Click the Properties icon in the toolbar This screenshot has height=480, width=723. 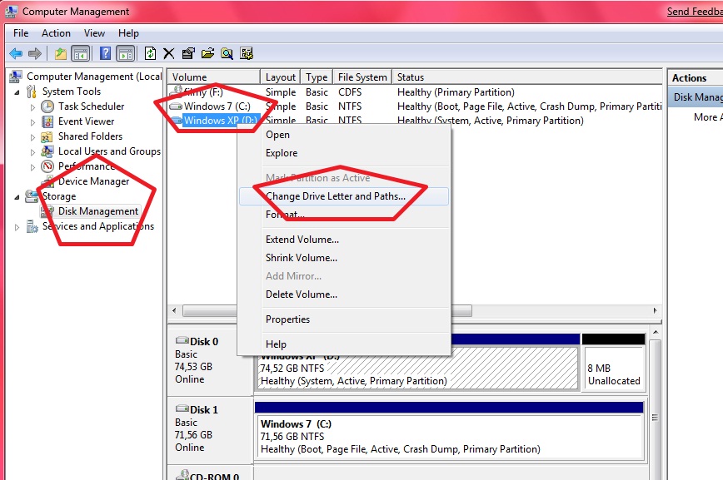pyautogui.click(x=188, y=53)
